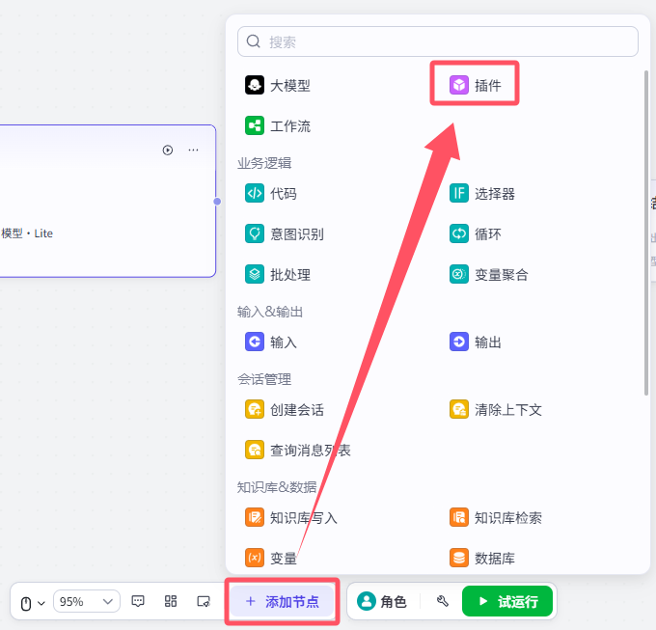Image resolution: width=656 pixels, height=630 pixels.
Task: Choose the 工作流 workflow node icon
Action: 255,125
